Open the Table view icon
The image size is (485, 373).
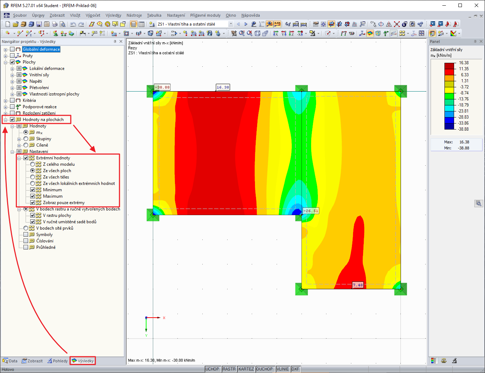(x=142, y=24)
